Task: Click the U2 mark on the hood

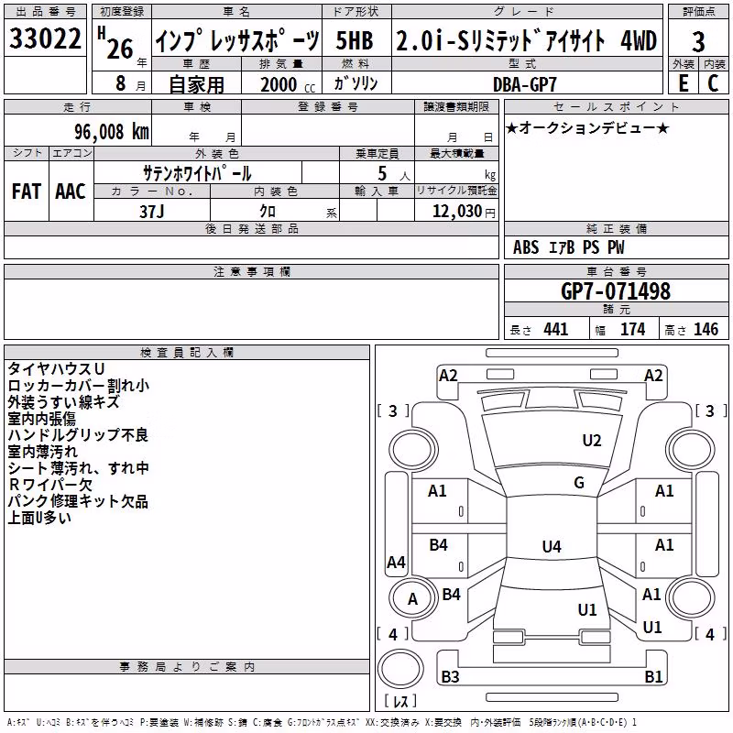Action: (591, 441)
